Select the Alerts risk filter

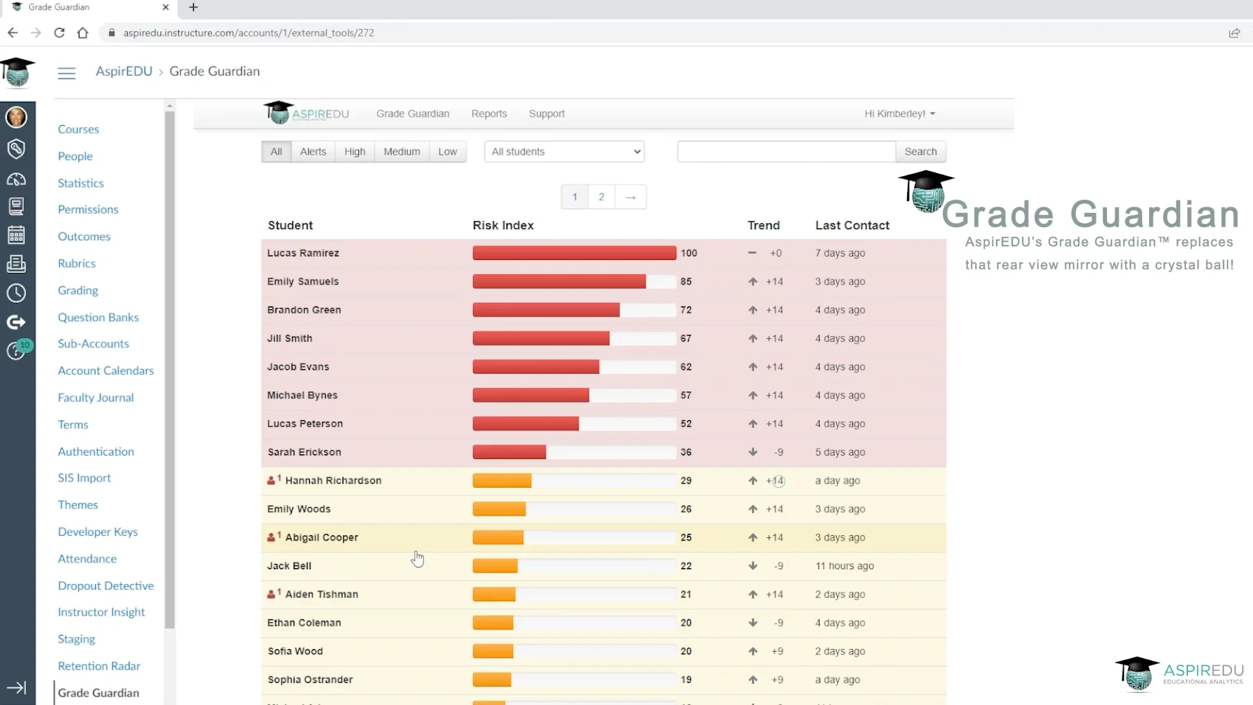pos(313,151)
